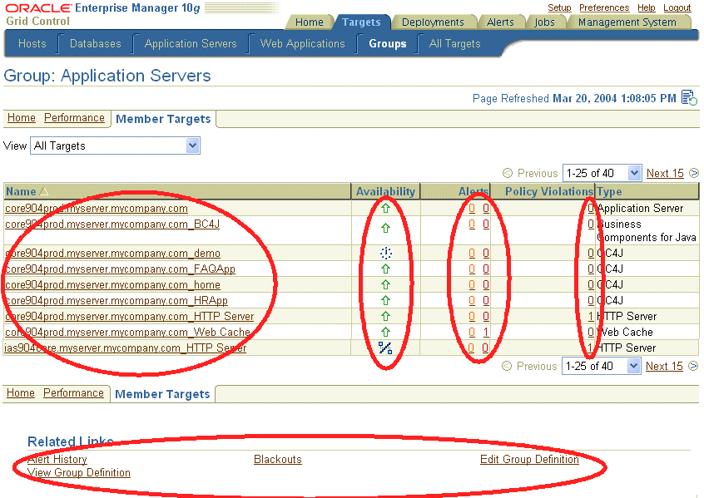
Task: Open the Preferences link
Action: (604, 7)
